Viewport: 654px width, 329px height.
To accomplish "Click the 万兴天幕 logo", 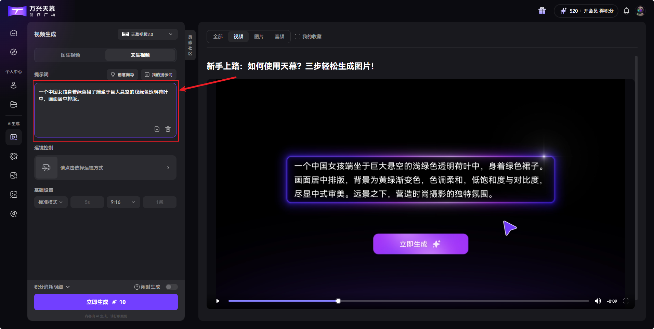I will pyautogui.click(x=32, y=11).
